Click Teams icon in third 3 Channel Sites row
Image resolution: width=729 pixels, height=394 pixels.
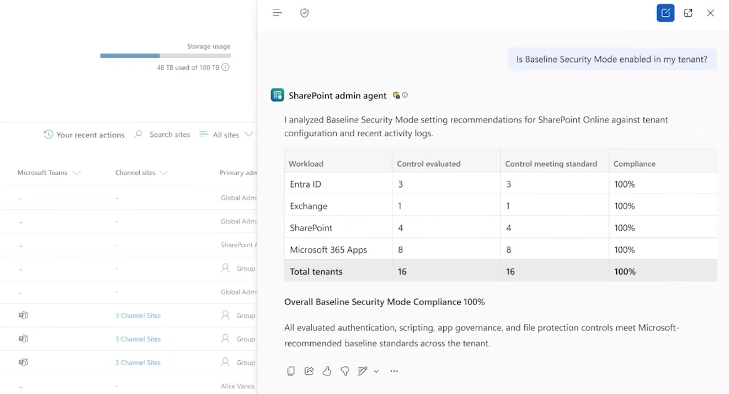coord(23,362)
